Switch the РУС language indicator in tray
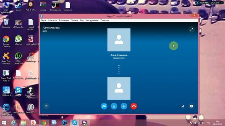Screen dimensions: 225x126 pyautogui.click(x=208, y=123)
